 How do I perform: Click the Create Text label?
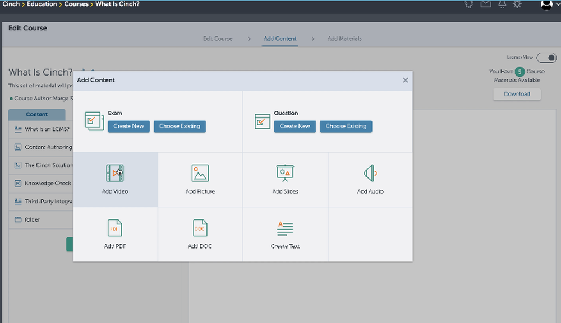[x=285, y=246]
